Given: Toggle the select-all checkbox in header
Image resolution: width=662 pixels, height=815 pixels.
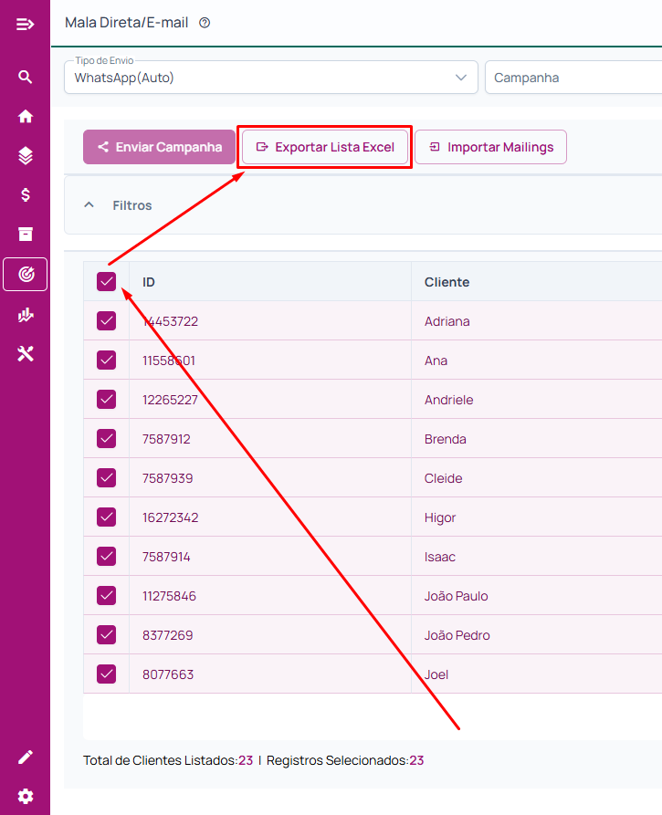Looking at the screenshot, I should (x=106, y=281).
